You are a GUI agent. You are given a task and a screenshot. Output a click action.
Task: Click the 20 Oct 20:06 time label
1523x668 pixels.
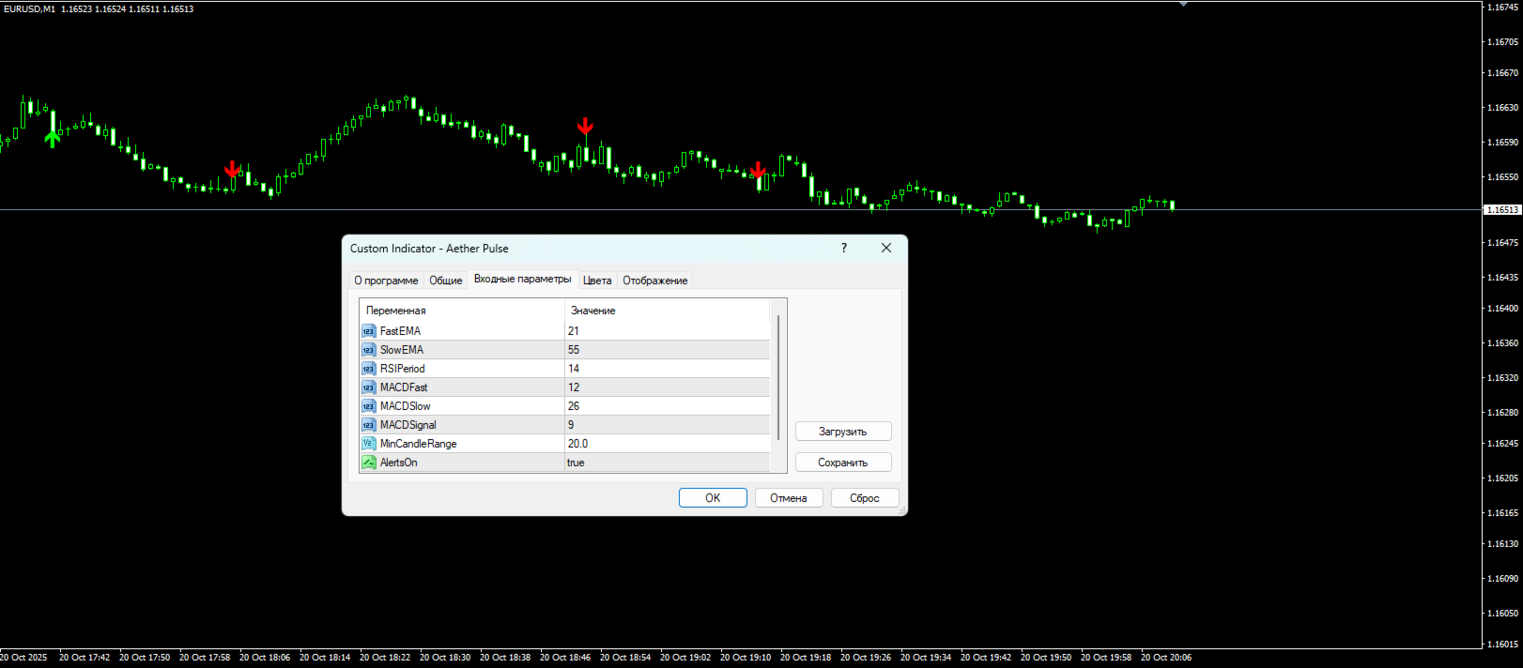pyautogui.click(x=1166, y=658)
